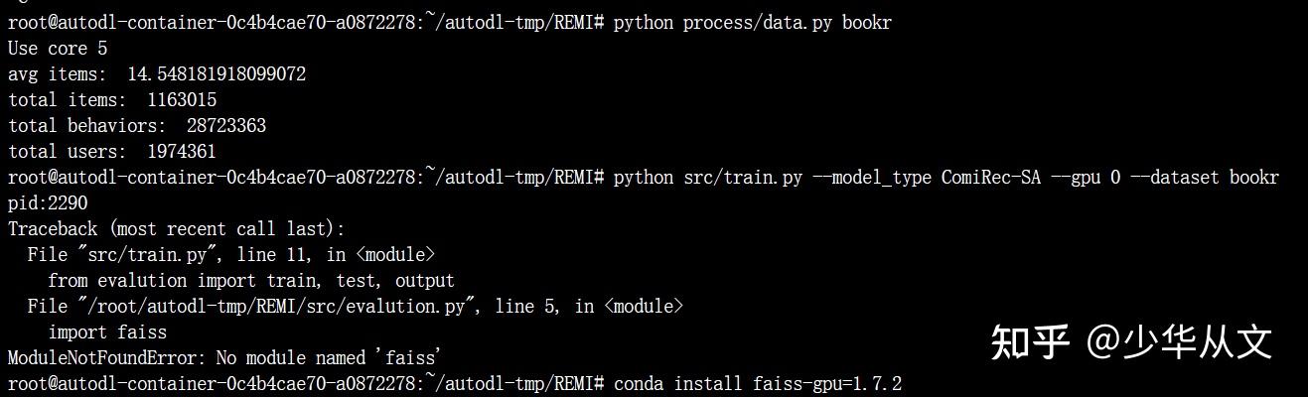Click the '@少华从文' author watermark
Image resolution: width=1308 pixels, height=397 pixels.
tap(1180, 342)
